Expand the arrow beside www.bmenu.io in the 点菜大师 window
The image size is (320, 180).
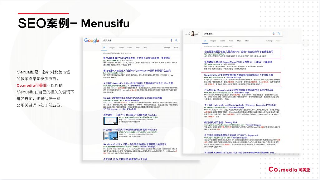tap(120, 60)
